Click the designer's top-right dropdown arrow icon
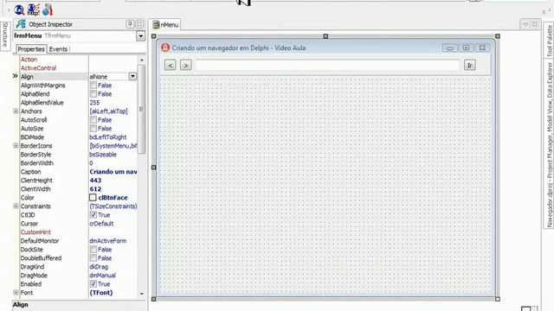 525,24
